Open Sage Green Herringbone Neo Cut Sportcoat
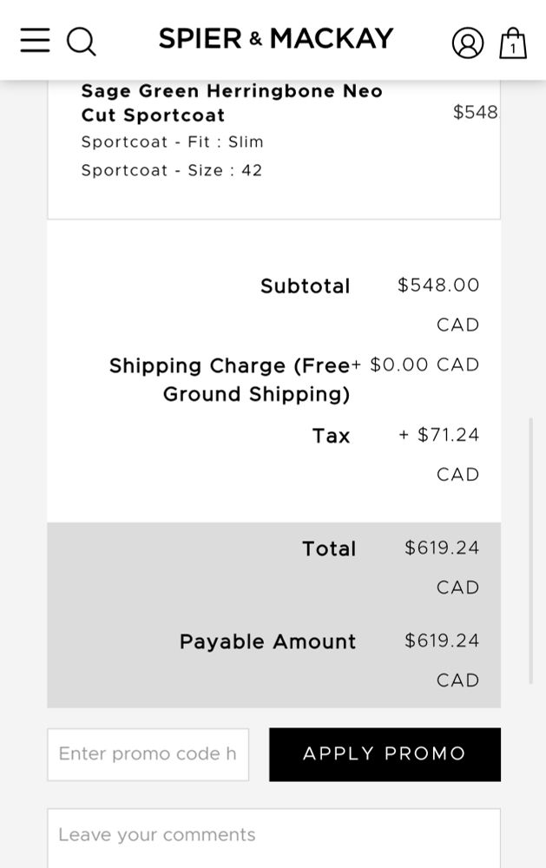Image resolution: width=546 pixels, height=868 pixels. tap(232, 103)
